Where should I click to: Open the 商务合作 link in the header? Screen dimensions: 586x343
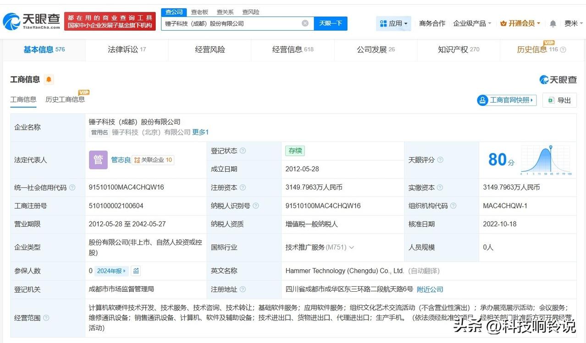[x=432, y=23]
